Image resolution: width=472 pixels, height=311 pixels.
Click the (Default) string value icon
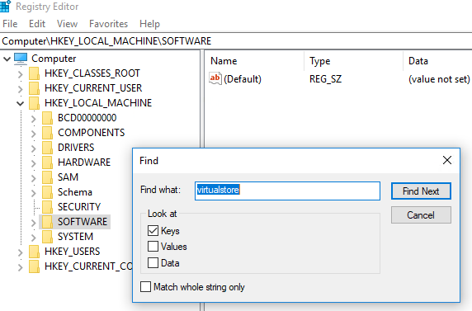point(215,78)
